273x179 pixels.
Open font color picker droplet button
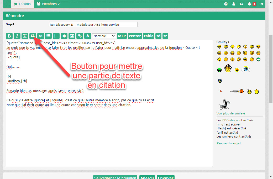pos(87,36)
